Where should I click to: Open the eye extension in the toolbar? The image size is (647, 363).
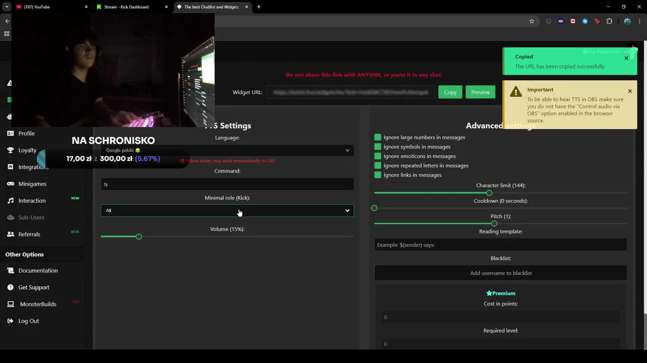point(561,21)
